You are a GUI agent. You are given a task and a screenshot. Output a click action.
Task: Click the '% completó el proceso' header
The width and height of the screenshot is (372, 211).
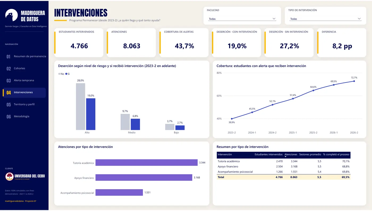coord(336,154)
